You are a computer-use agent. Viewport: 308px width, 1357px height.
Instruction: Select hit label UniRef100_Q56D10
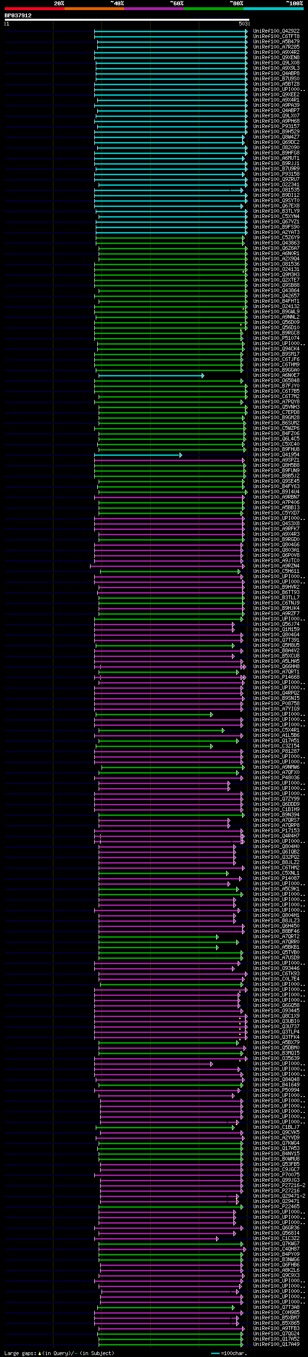276,328
